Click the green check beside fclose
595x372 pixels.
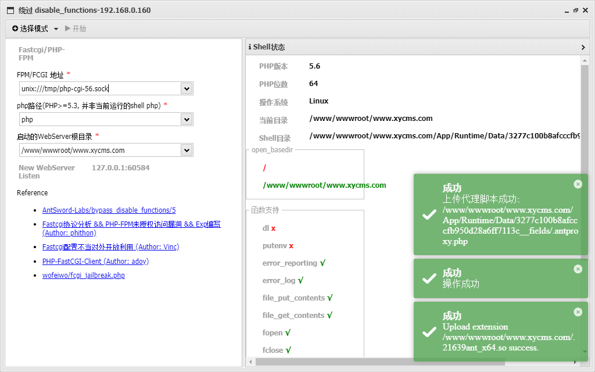288,350
